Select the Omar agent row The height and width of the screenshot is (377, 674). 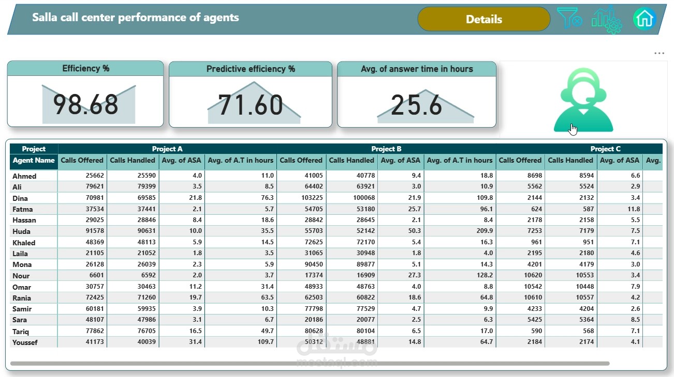tap(336, 287)
